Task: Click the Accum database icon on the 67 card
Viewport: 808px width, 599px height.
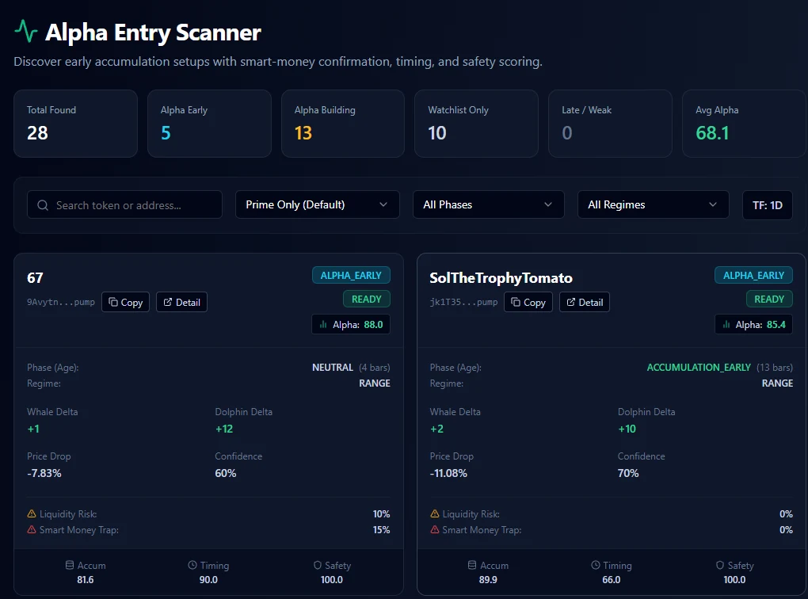Action: tap(70, 566)
